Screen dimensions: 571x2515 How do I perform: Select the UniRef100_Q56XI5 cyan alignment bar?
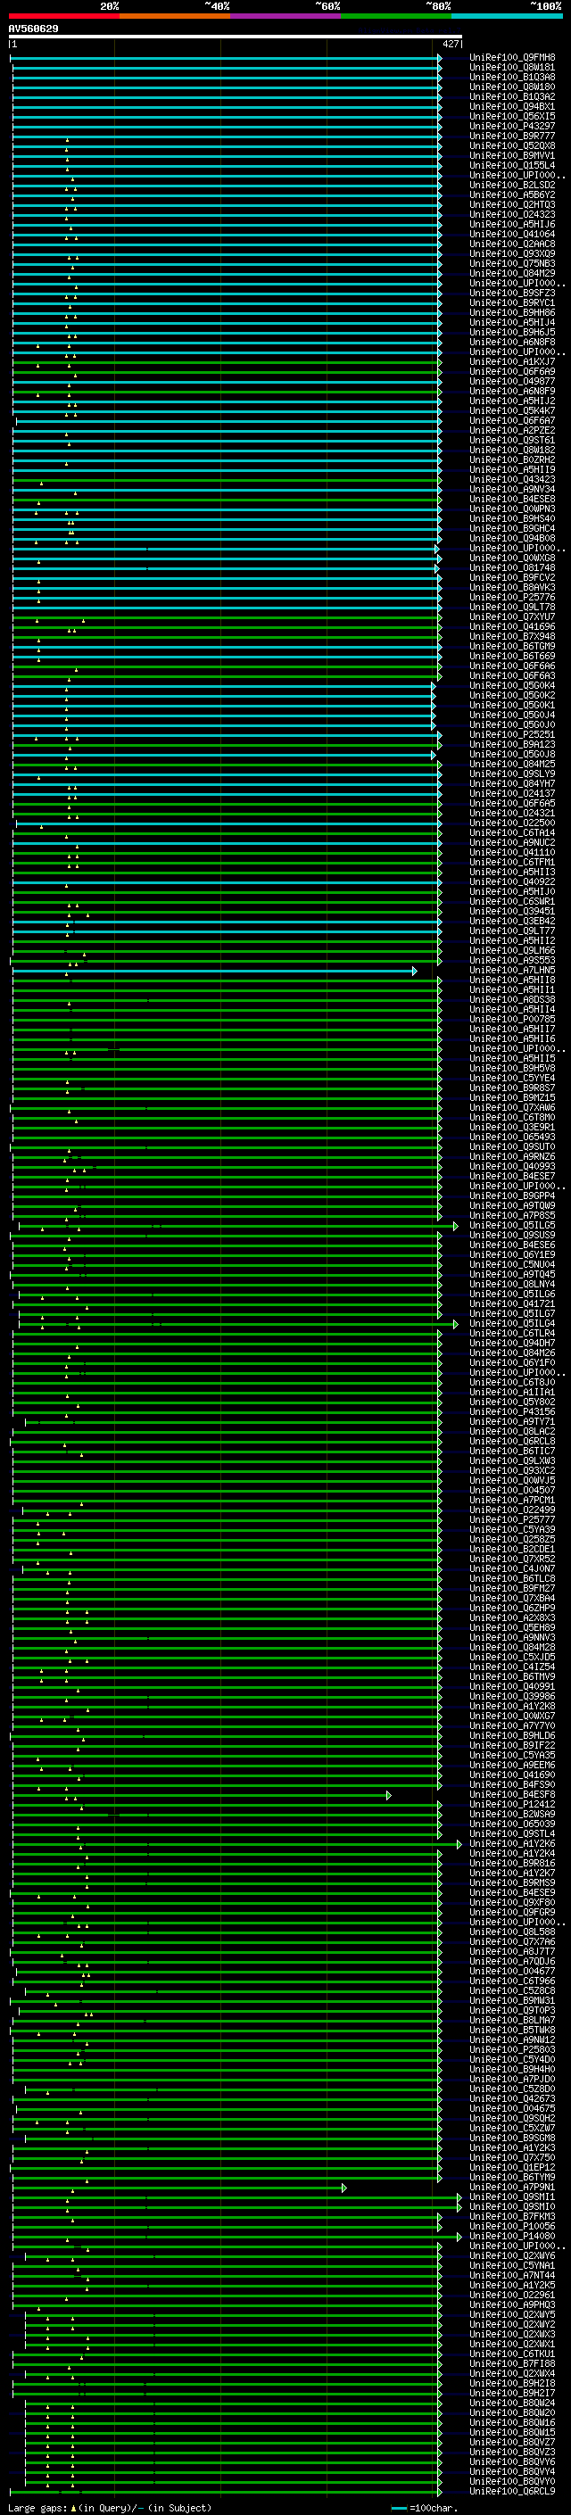pyautogui.click(x=225, y=116)
